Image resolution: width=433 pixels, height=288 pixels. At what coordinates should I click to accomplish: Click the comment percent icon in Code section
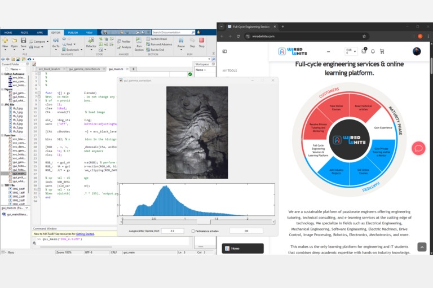[x=100, y=39]
